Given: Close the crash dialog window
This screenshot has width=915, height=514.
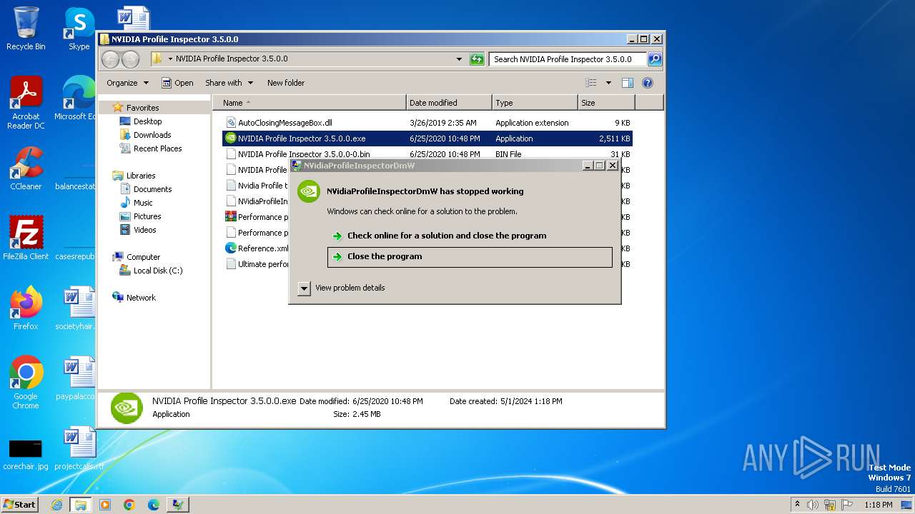Looking at the screenshot, I should click(x=612, y=166).
